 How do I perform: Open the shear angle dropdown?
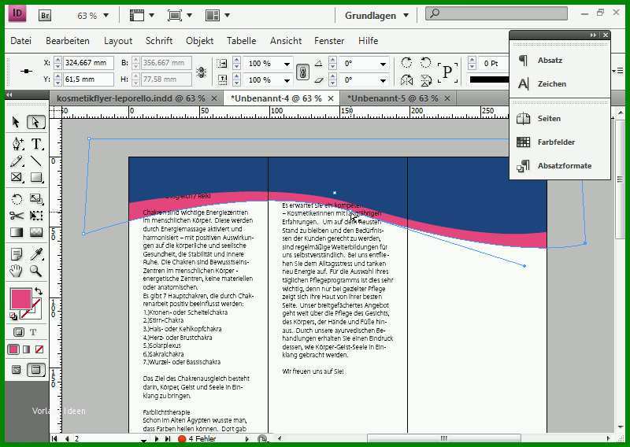(x=383, y=80)
